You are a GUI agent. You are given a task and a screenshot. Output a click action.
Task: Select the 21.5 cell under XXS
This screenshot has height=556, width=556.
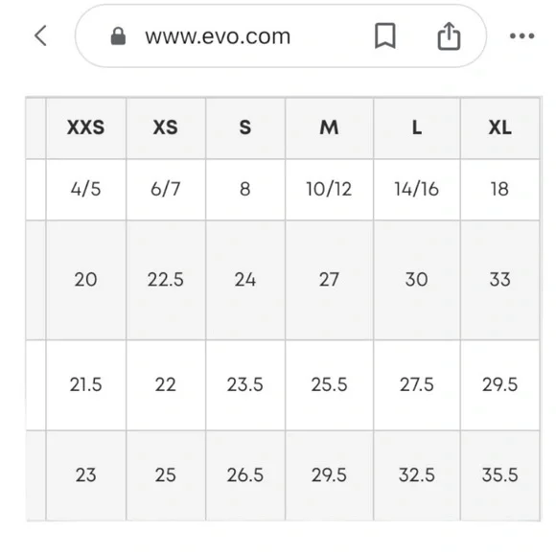(x=86, y=384)
